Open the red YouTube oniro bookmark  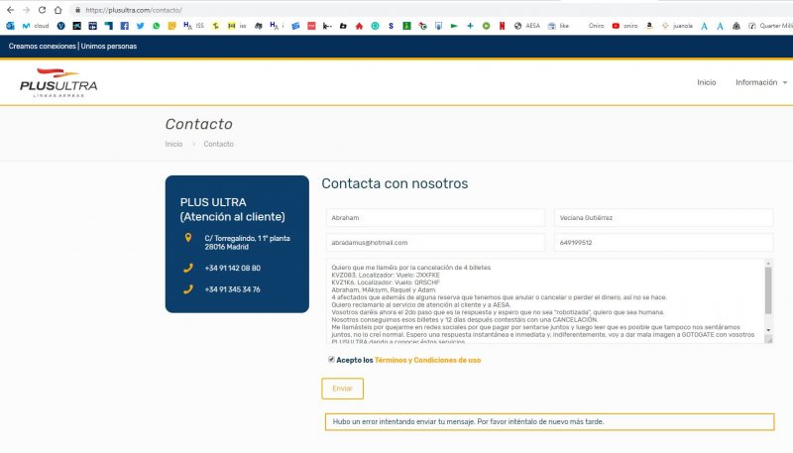[624, 26]
